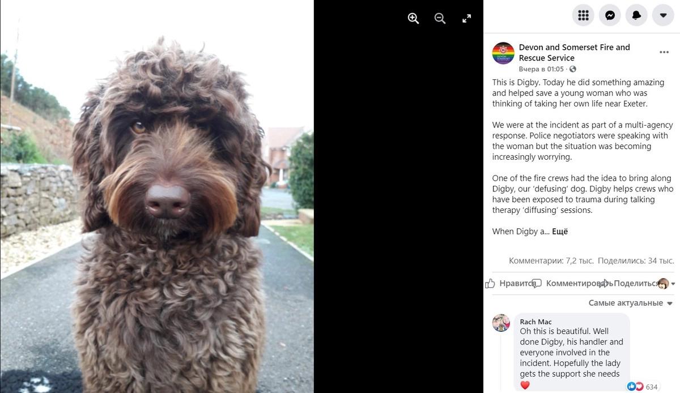Change comment sorting Самые актуальные

[631, 303]
